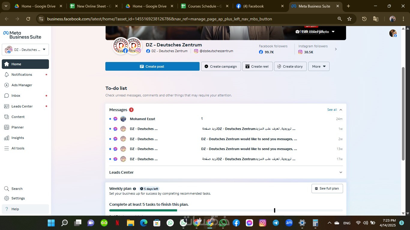This screenshot has width=410, height=230.
Task: Open Messenger from the taskbar
Action: [249, 223]
